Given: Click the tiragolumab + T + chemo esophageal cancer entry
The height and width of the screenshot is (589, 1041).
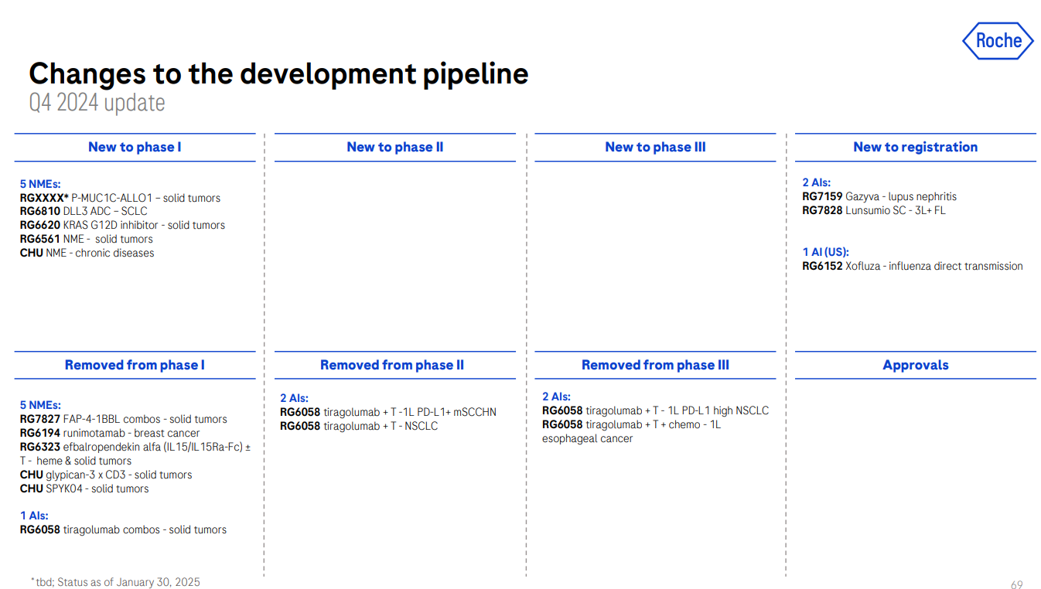Looking at the screenshot, I should (x=632, y=431).
